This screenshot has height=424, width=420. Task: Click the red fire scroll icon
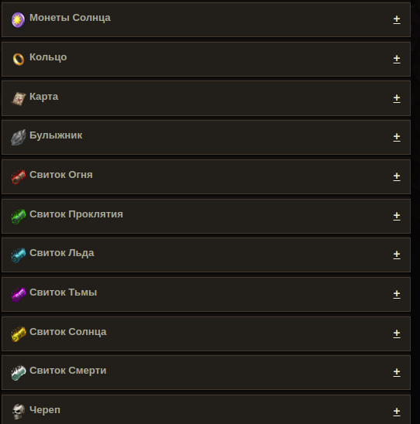tap(19, 177)
